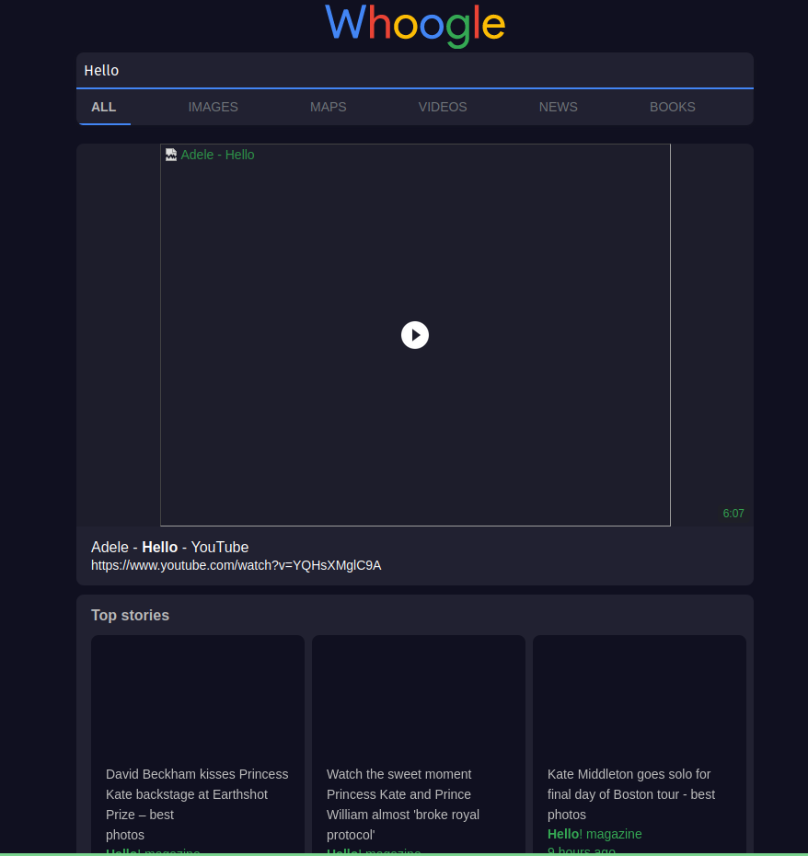Click thumbnail area of Kate Middleton story card
The image size is (808, 856).
point(640,697)
